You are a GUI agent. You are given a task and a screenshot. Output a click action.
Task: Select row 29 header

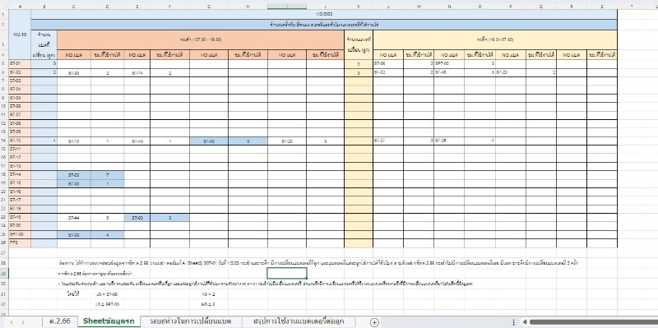4,274
